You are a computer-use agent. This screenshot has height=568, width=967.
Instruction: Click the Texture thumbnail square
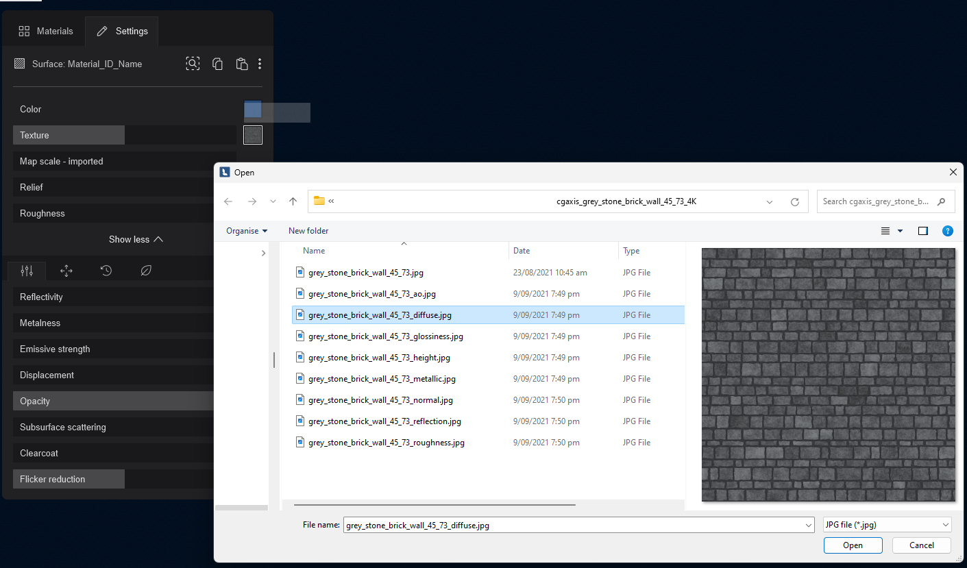tap(253, 135)
